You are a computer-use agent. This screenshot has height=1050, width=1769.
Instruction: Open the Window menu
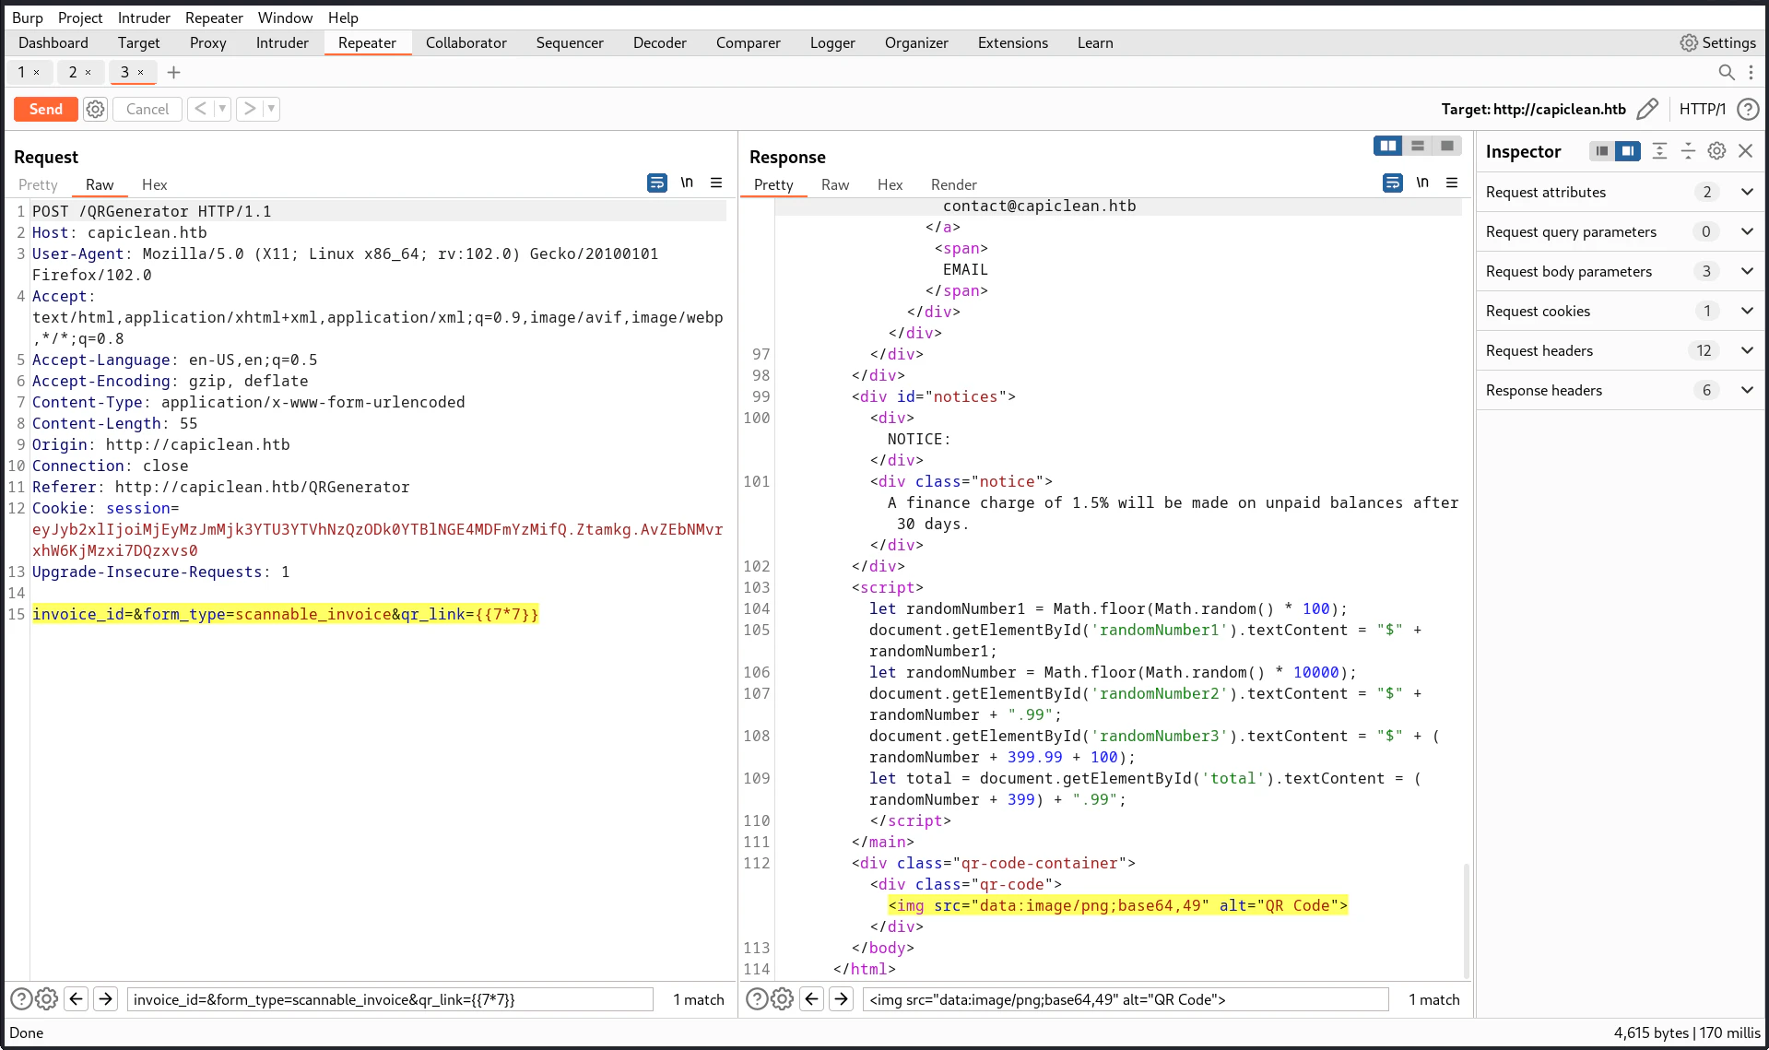tap(285, 18)
